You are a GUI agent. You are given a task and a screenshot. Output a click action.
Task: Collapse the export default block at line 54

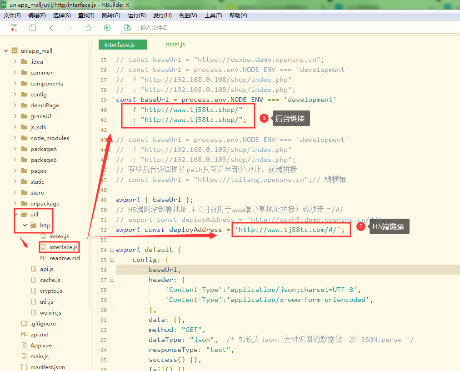tap(112, 250)
